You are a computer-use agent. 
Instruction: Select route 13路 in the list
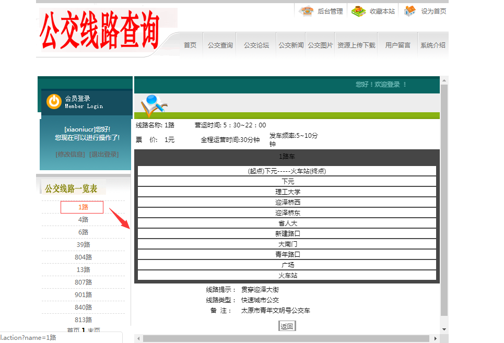(x=83, y=270)
